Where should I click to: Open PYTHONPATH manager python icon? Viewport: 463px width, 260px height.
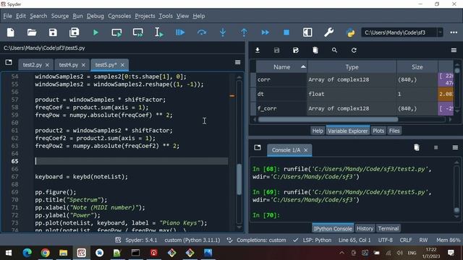pos(350,32)
